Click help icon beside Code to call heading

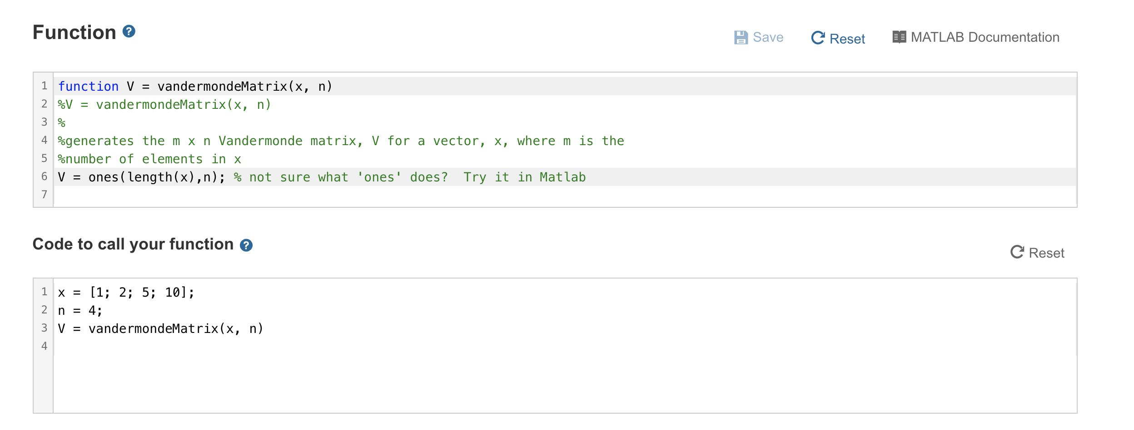point(246,245)
